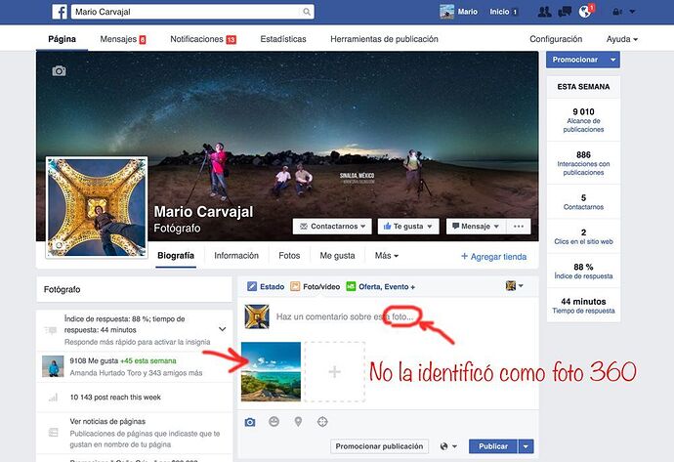The width and height of the screenshot is (674, 462).
Task: Click Interacciones con publicaciones stat
Action: tap(583, 163)
